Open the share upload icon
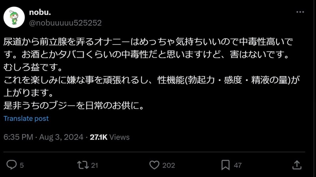 [x=297, y=165]
